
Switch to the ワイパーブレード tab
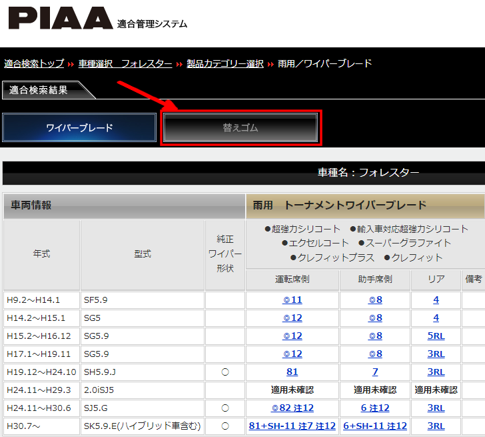coord(79,127)
